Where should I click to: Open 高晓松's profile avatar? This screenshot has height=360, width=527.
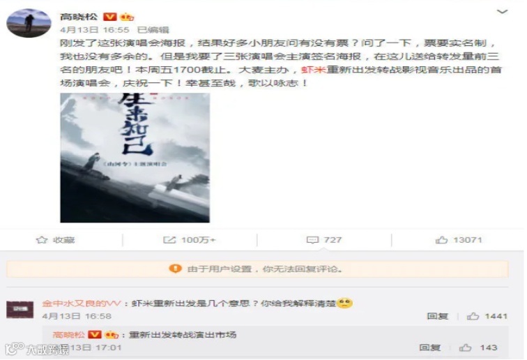29,23
